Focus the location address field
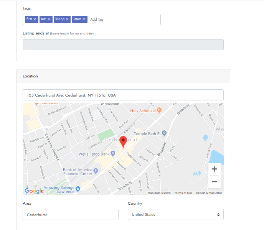 [x=123, y=95]
